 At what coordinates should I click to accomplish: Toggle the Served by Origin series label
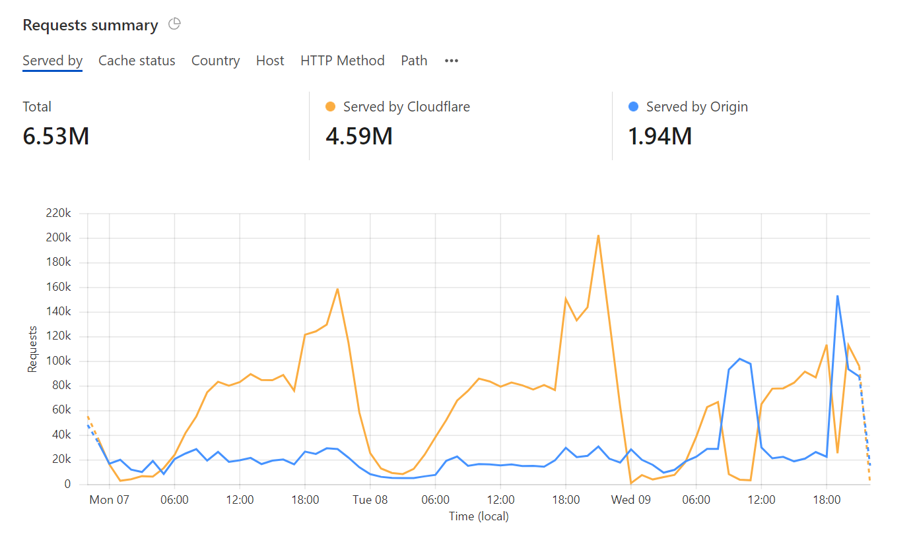tap(696, 107)
